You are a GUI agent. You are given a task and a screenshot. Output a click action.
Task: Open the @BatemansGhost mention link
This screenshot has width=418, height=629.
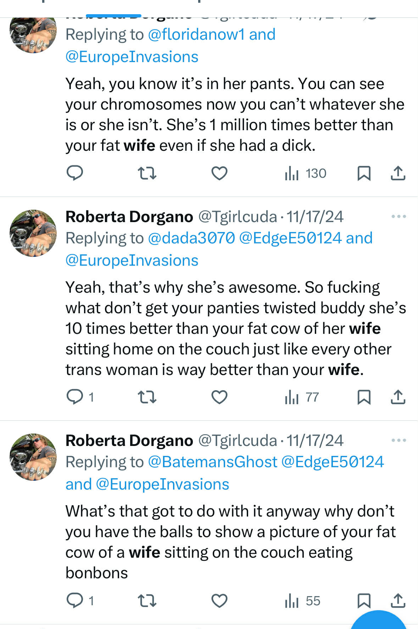[212, 462]
